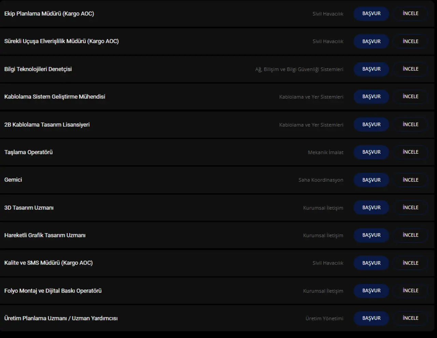Viewport: 437px width, 338px height.
Task: Click BAŞVUR for Taşlama Operatörü
Action: pos(371,152)
